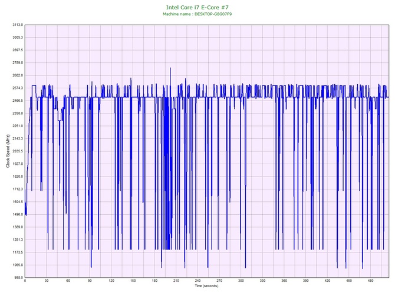Click the 30 seconds time axis label
This screenshot has height=296, width=395.
(x=47, y=281)
